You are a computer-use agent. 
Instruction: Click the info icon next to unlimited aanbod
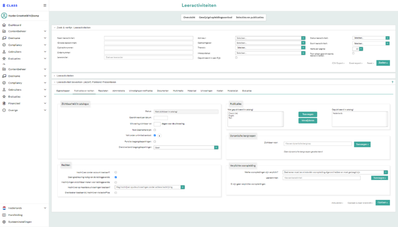(160, 136)
